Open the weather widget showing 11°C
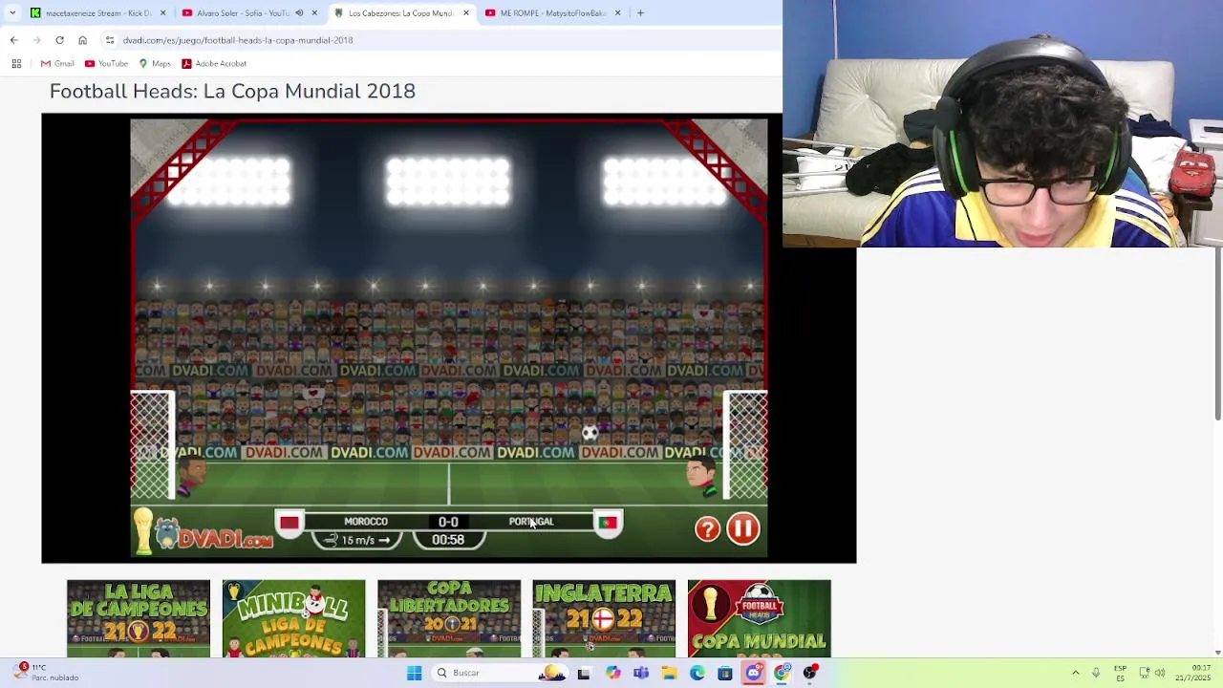The height and width of the screenshot is (688, 1223). (x=46, y=673)
